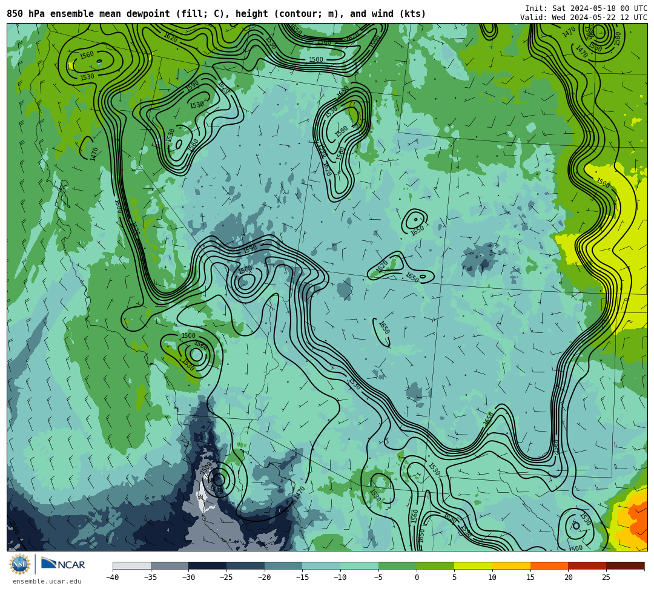Click the orange 15 to 20 colorbar swatch
Image resolution: width=654 pixels, height=589 pixels.
tap(549, 565)
